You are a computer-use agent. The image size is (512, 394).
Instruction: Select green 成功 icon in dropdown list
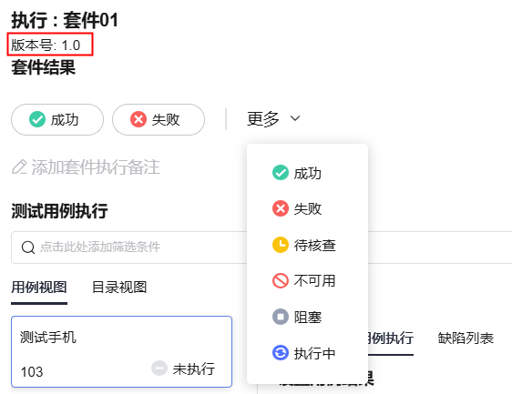pos(281,173)
